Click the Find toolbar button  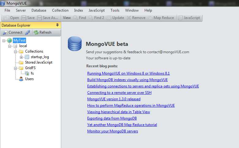(x=80, y=18)
